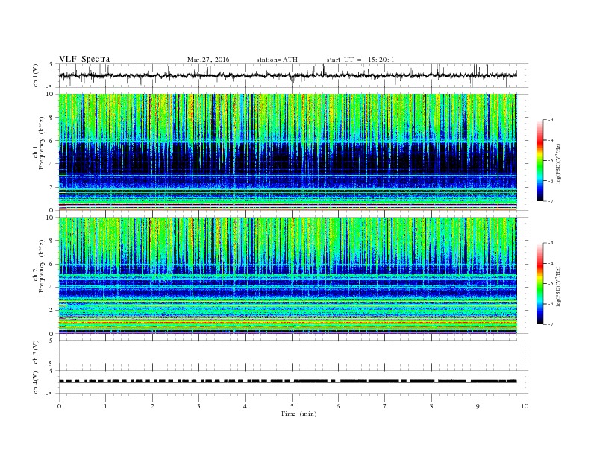Select the ch.1 colorbar "log(PSD)(V²/Hz)" label
Screen dimensions: 591x456
click(559, 163)
